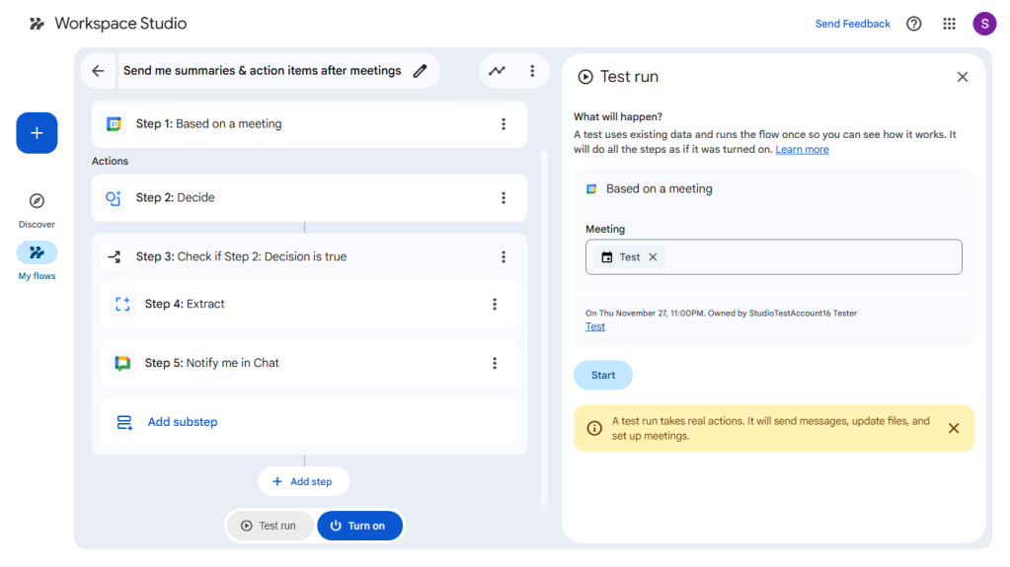Click the Workspace Studio logo icon
The height and width of the screenshot is (567, 1010).
click(37, 24)
